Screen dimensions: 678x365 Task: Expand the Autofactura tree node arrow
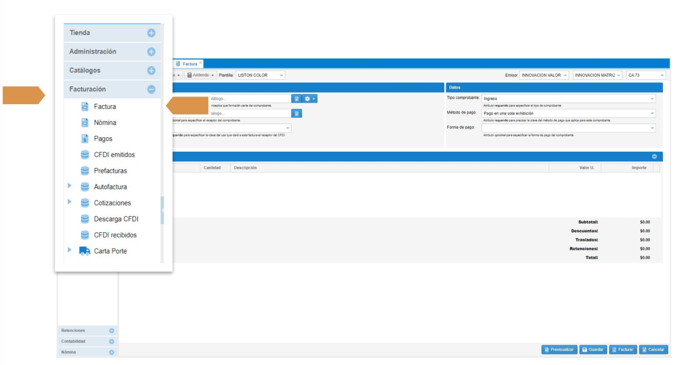pyautogui.click(x=70, y=186)
